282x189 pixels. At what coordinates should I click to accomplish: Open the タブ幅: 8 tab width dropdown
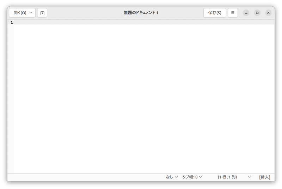[x=192, y=177]
